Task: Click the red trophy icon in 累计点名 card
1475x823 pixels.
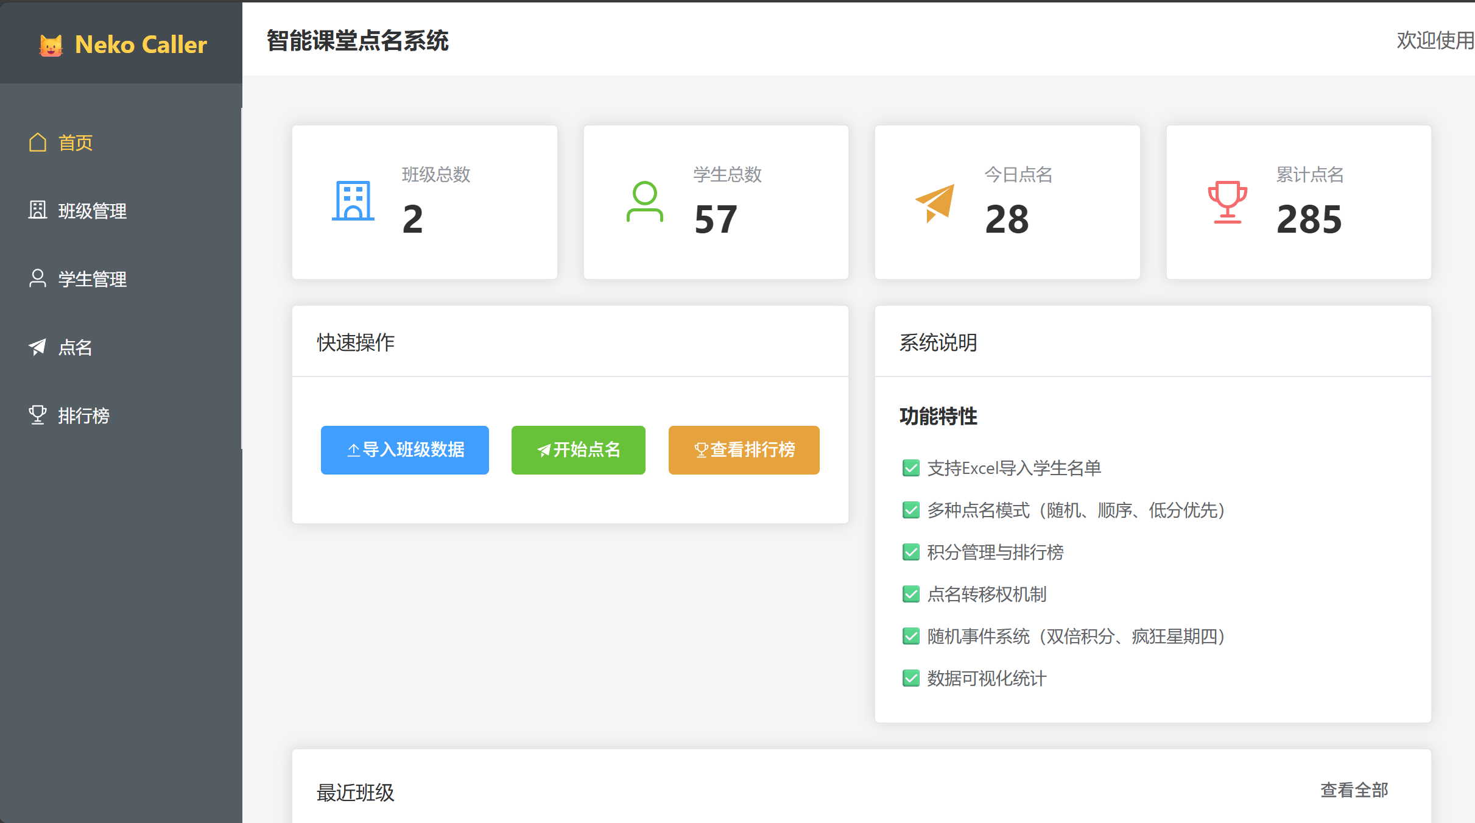Action: (x=1228, y=201)
